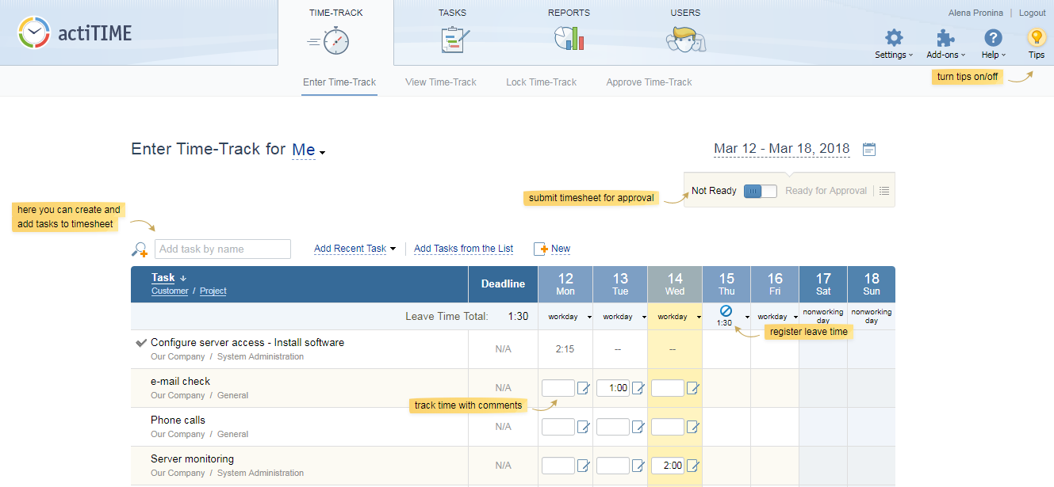Image resolution: width=1054 pixels, height=487 pixels.
Task: Click the timesheet status list icon
Action: pyautogui.click(x=884, y=191)
